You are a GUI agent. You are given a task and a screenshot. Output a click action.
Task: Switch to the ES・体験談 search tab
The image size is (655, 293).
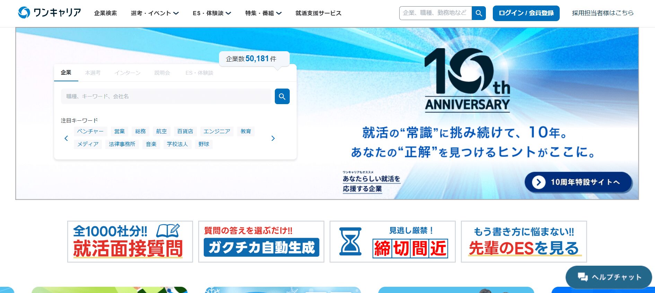(199, 73)
